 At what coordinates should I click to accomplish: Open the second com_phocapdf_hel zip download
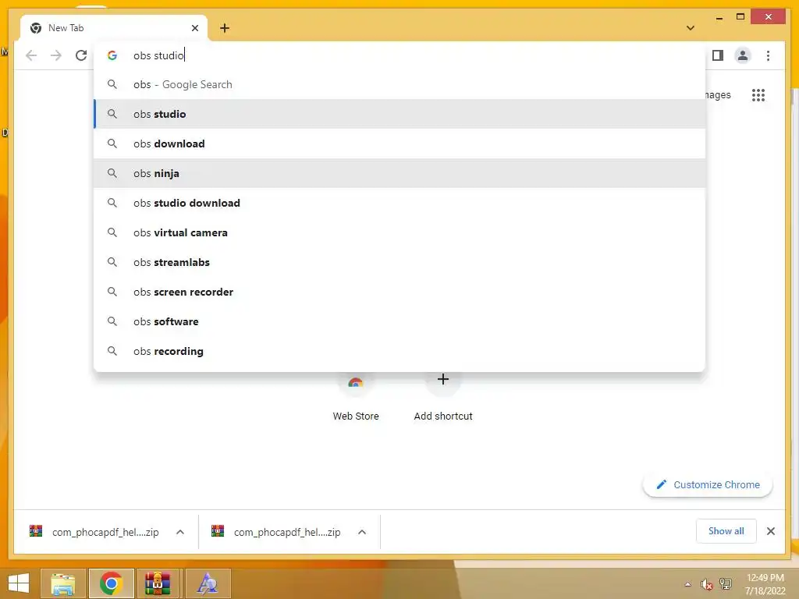tap(277, 532)
